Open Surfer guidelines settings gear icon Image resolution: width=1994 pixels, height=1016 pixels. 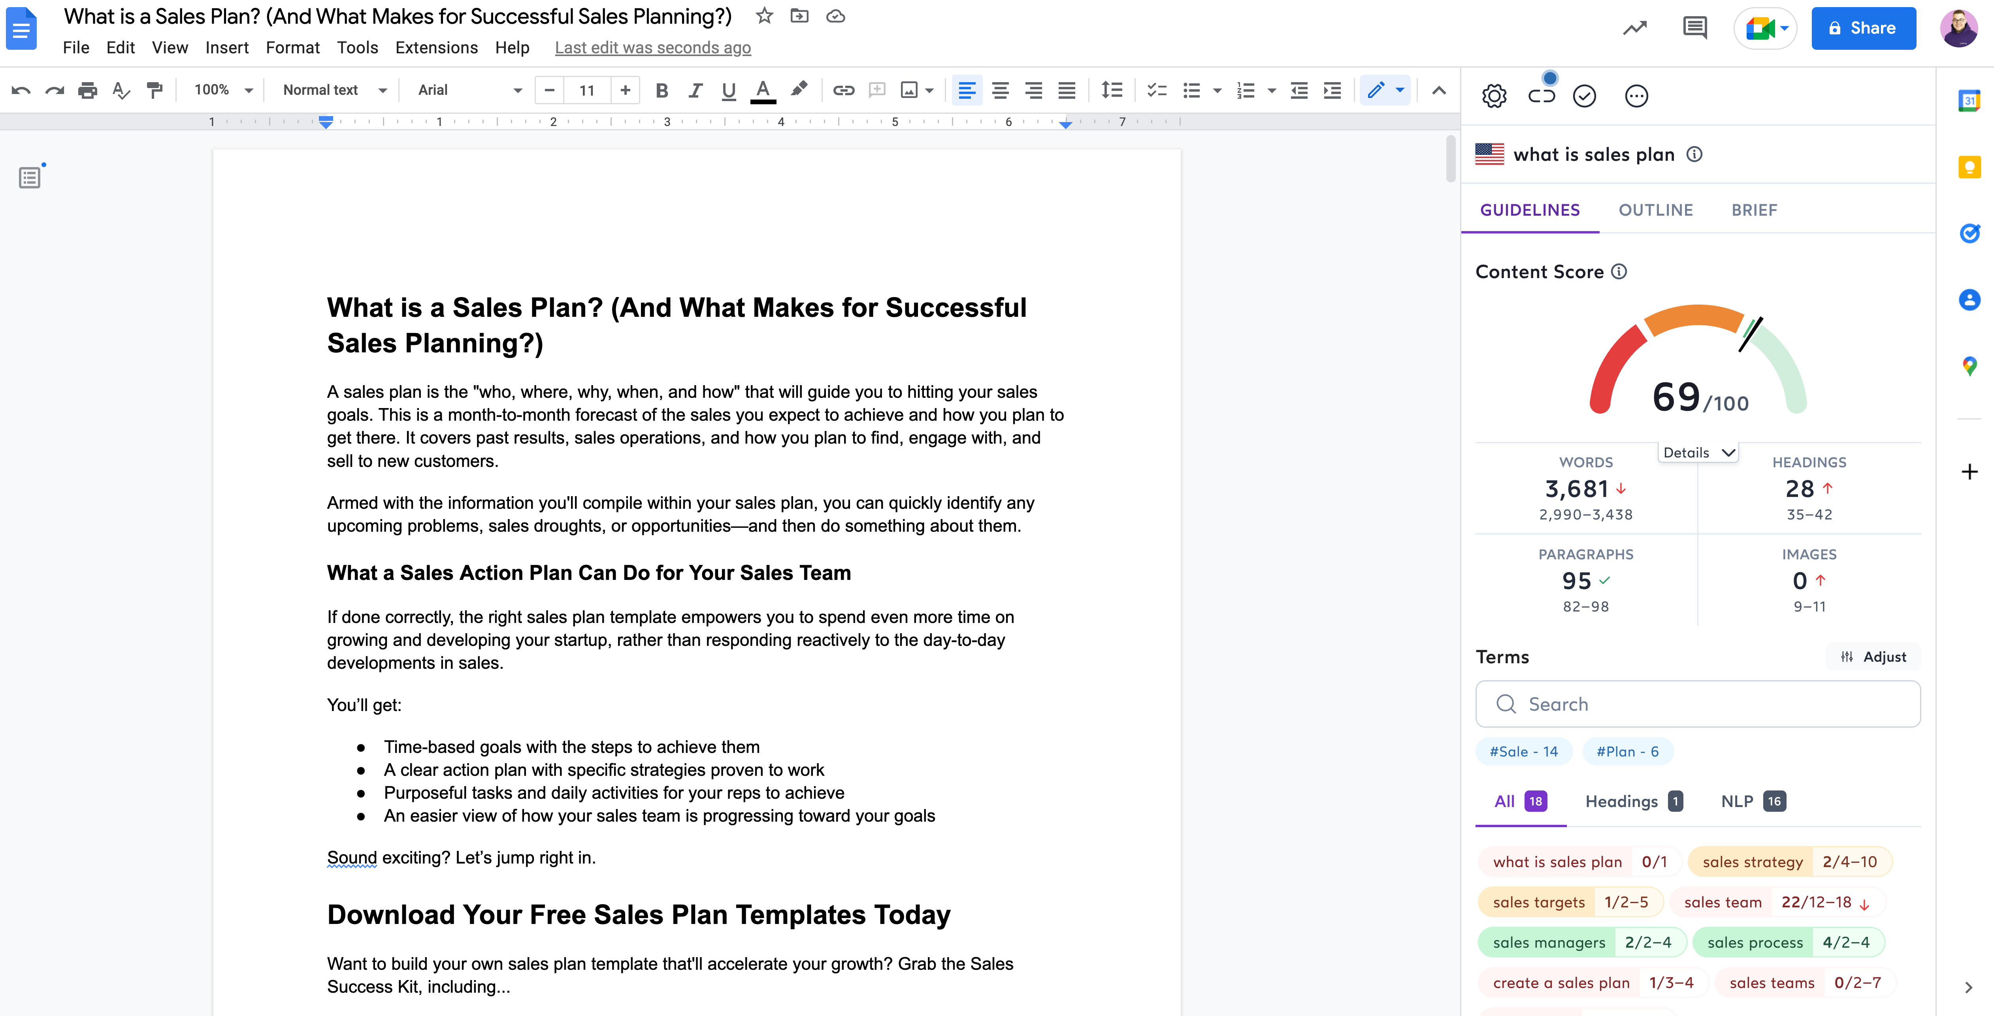(1494, 95)
